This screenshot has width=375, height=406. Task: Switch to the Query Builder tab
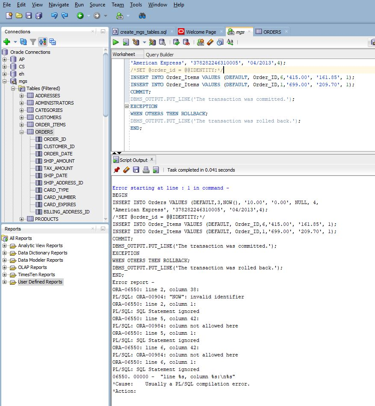click(x=159, y=55)
